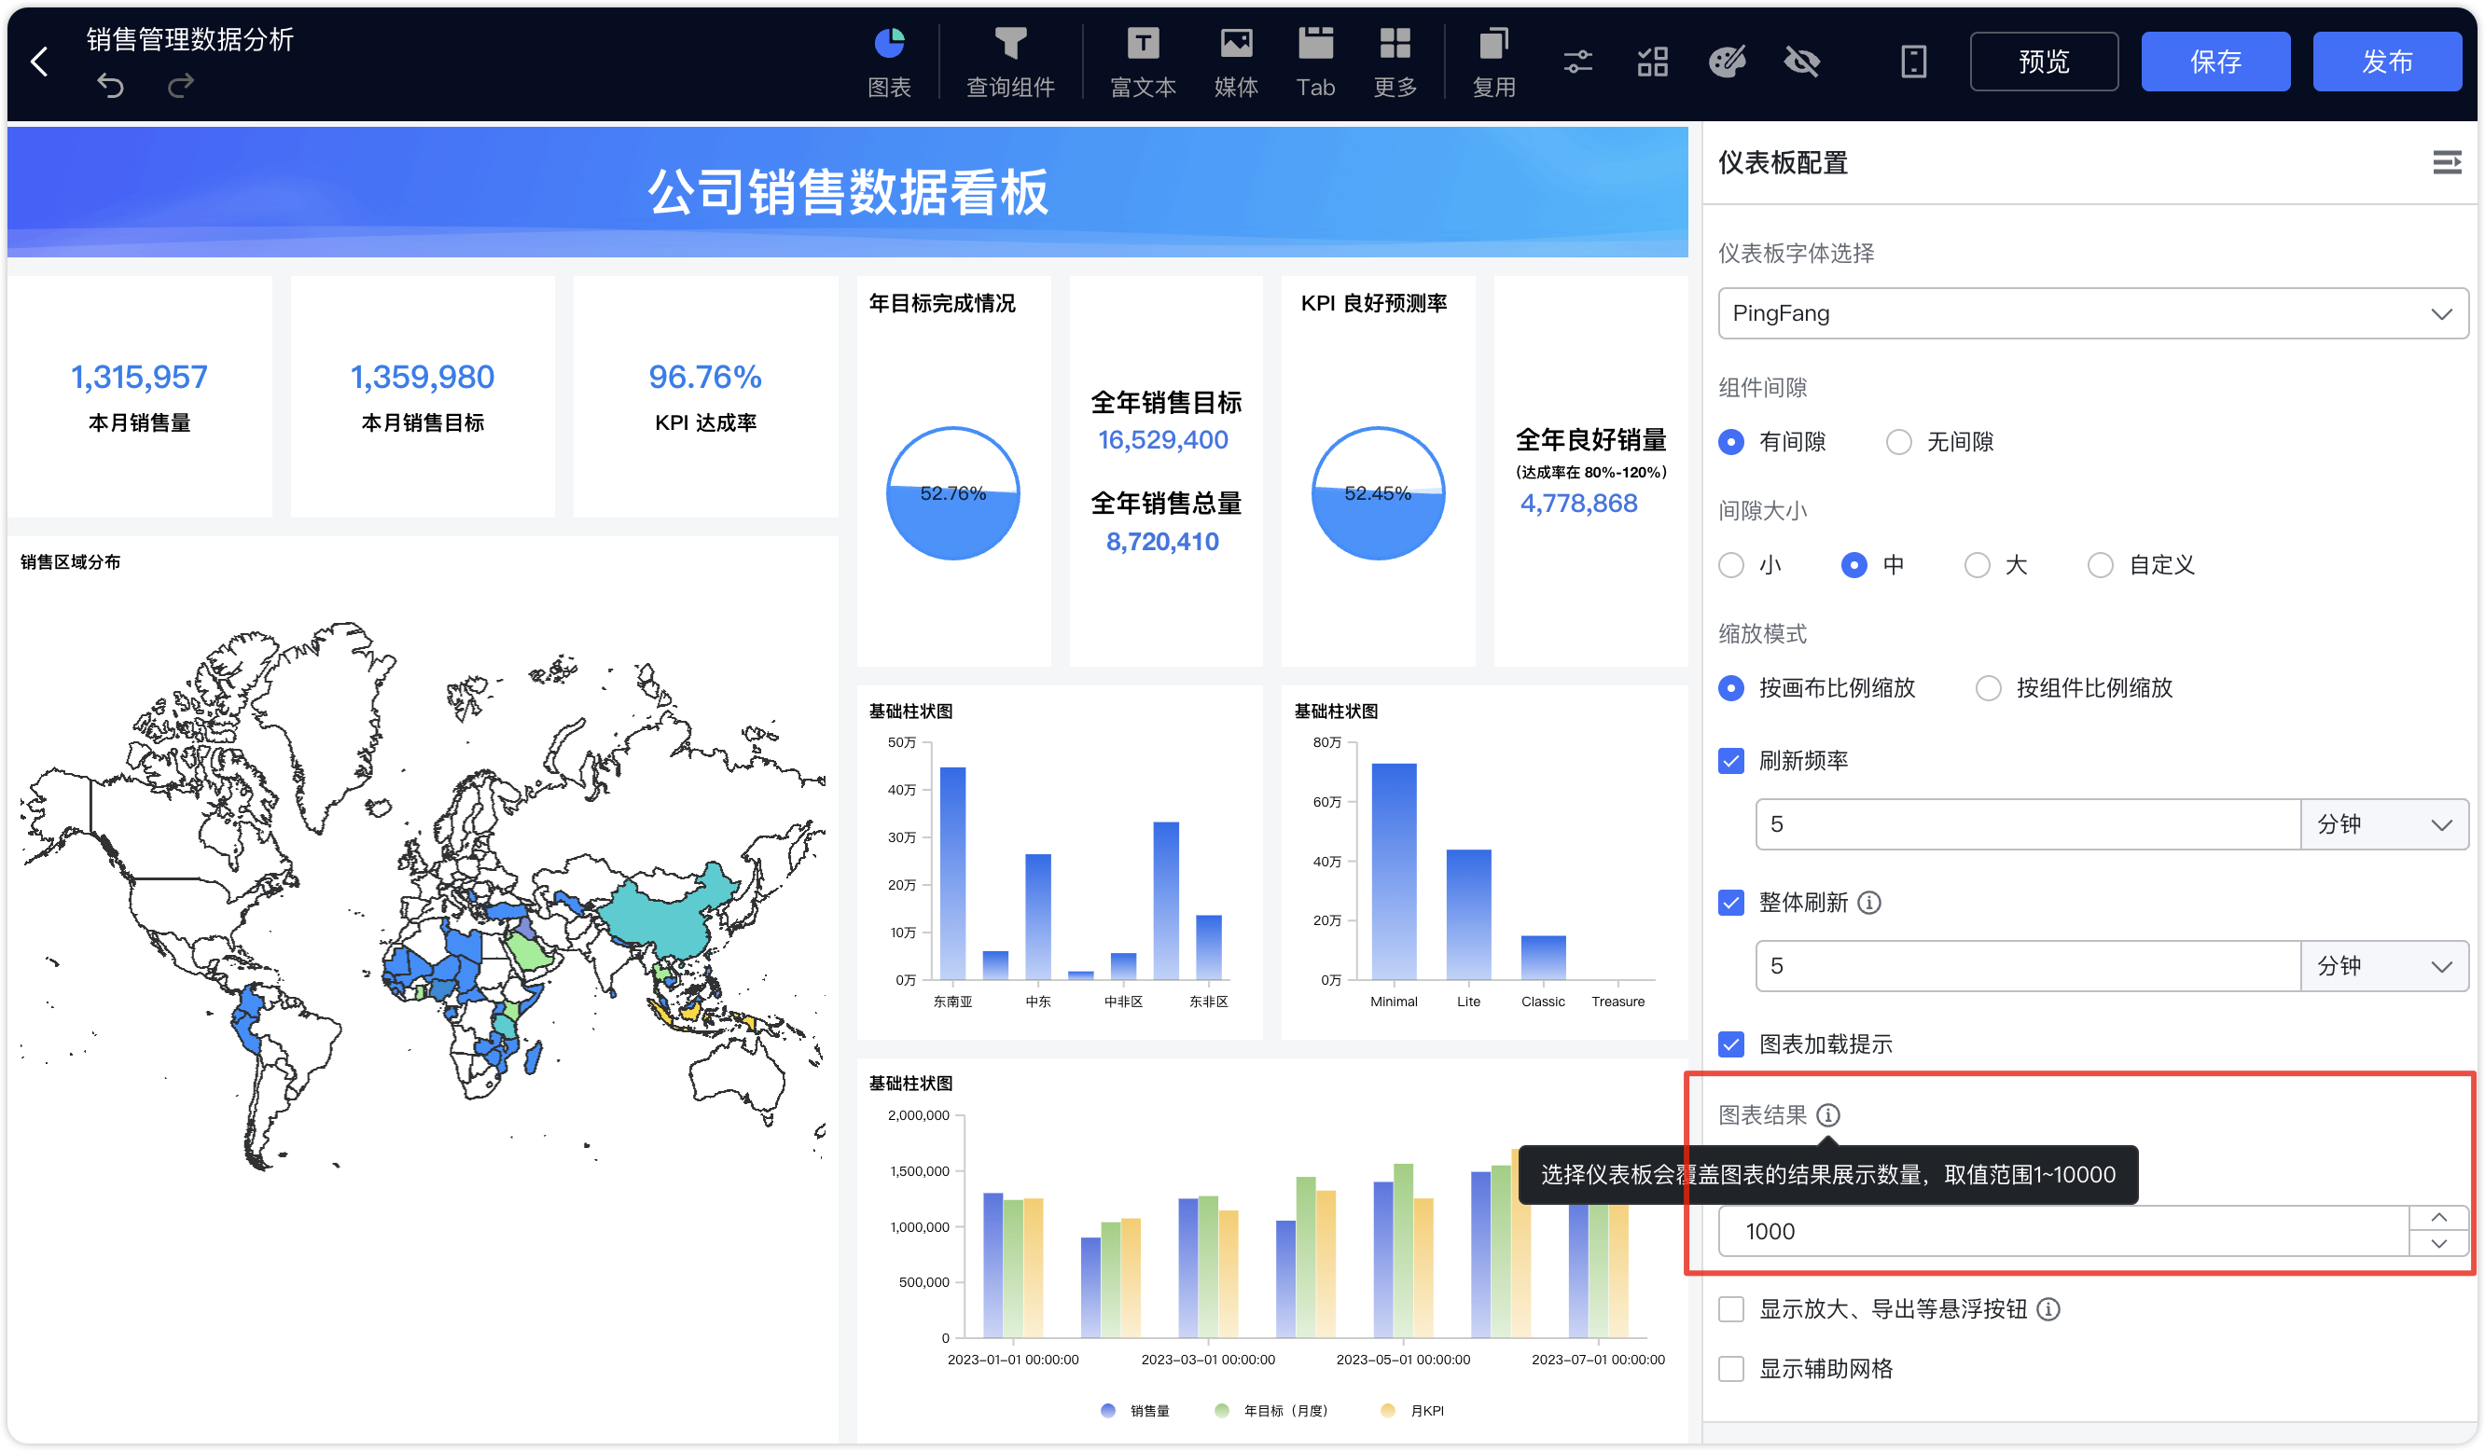
Task: Toggle 销售量 legend item
Action: click(1135, 1411)
